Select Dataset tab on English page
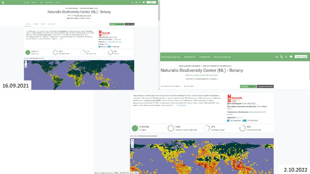Screen dimensions: 310x174 [x=28, y=24]
